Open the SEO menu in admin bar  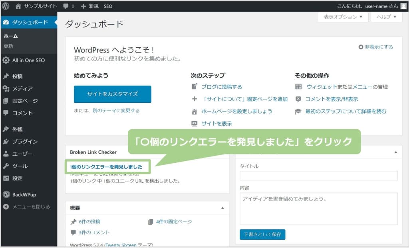[x=108, y=6]
